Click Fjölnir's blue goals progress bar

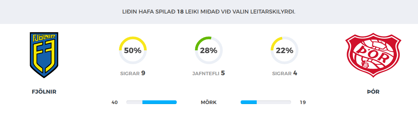159,102
